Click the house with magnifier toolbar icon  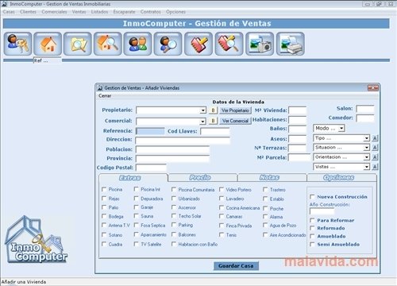pyautogui.click(x=108, y=44)
